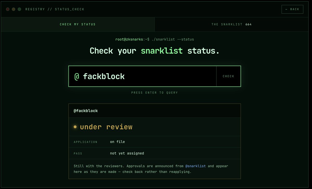This screenshot has height=189, width=312.
Task: Click the ← BACK button
Action: pyautogui.click(x=292, y=9)
